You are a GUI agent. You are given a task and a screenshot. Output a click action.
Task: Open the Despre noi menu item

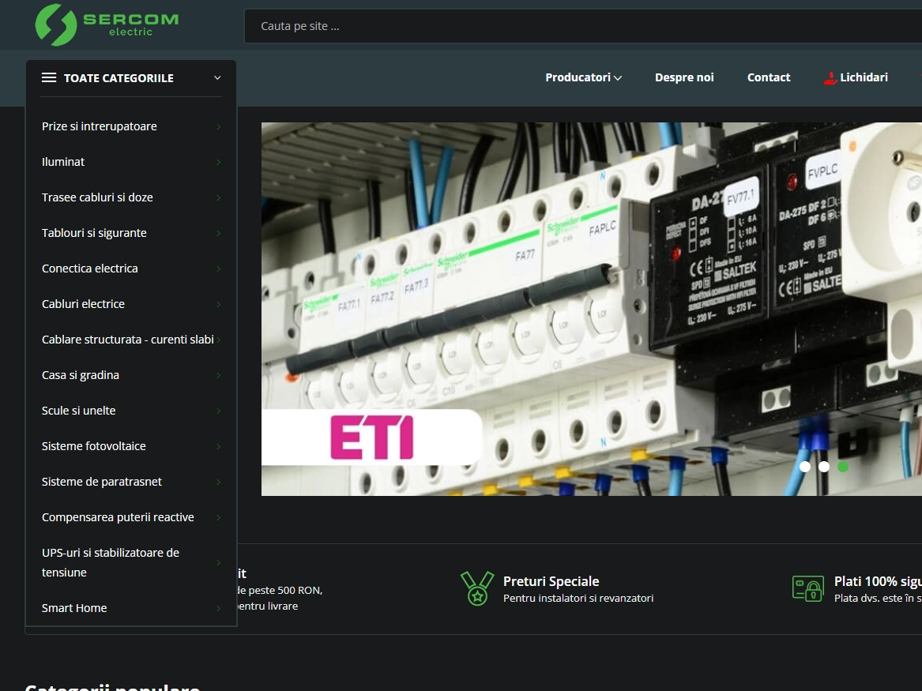(x=684, y=77)
